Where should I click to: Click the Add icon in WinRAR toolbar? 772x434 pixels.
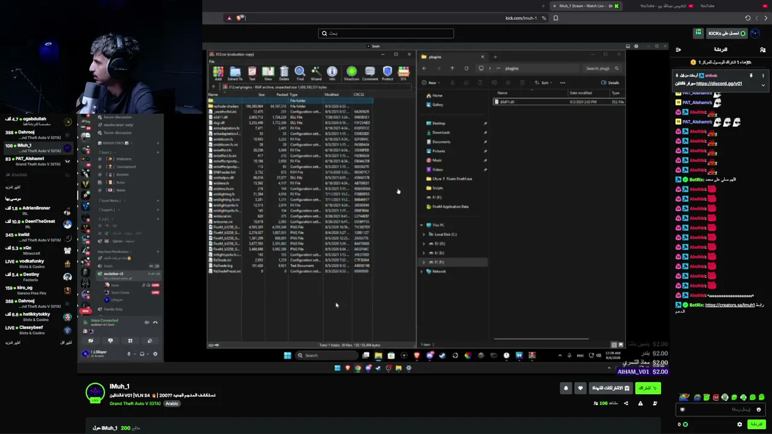point(218,74)
